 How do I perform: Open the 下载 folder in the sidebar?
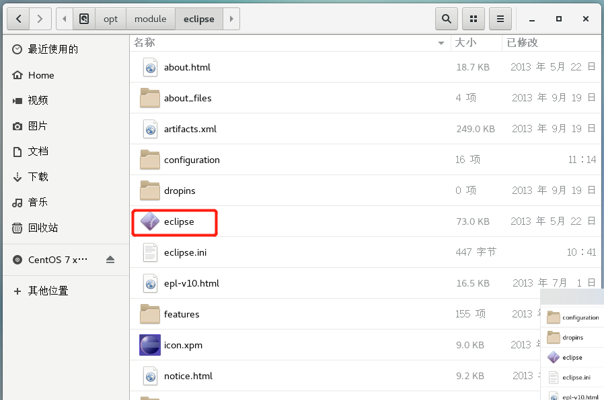(x=38, y=177)
